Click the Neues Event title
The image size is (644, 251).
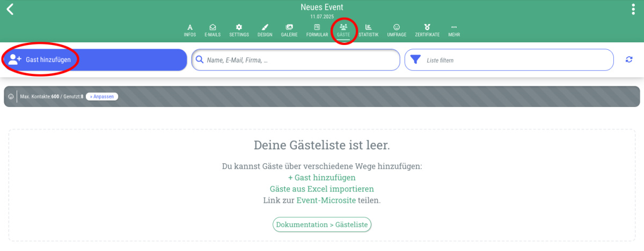322,7
